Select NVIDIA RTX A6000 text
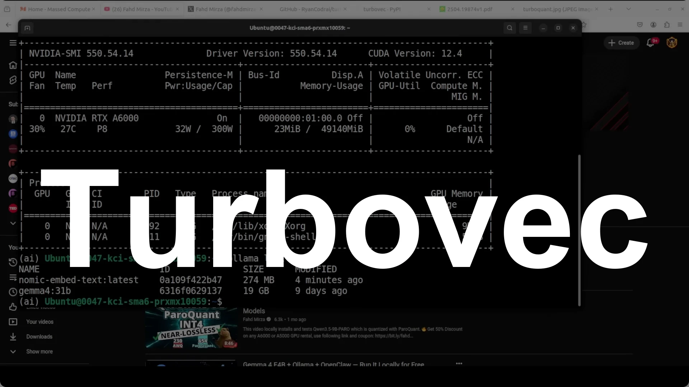Screen dimensions: 689x387 click(x=97, y=118)
